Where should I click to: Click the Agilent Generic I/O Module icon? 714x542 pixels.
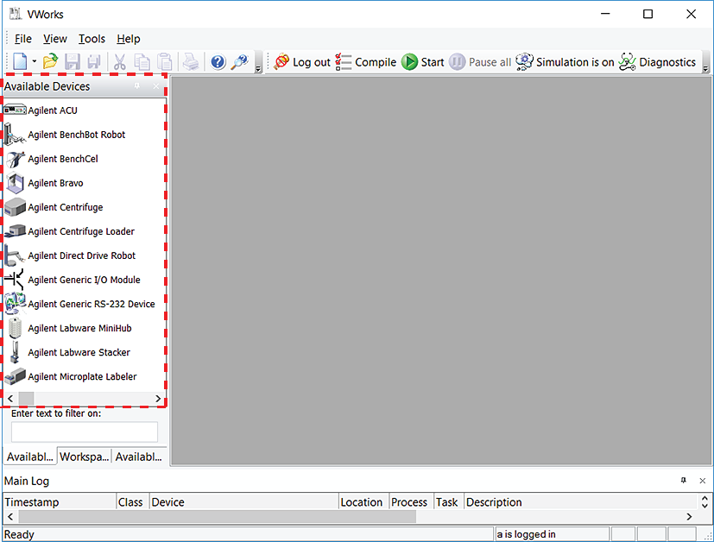click(x=15, y=280)
